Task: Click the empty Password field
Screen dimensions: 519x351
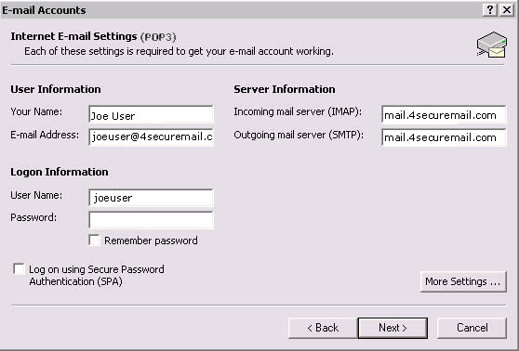Action: 151,220
